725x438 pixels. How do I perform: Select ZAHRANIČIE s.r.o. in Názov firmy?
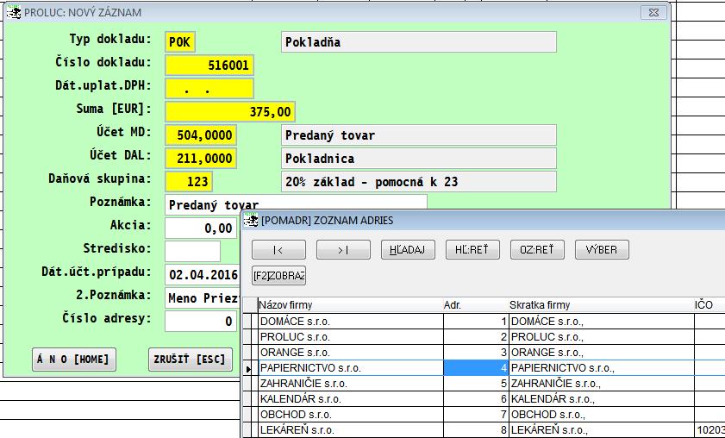[x=351, y=384]
